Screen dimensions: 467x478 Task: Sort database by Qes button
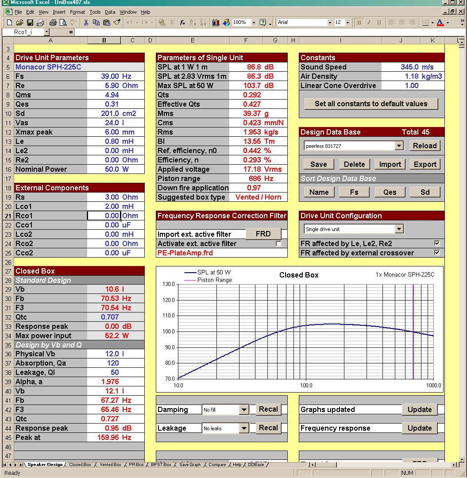pos(390,193)
